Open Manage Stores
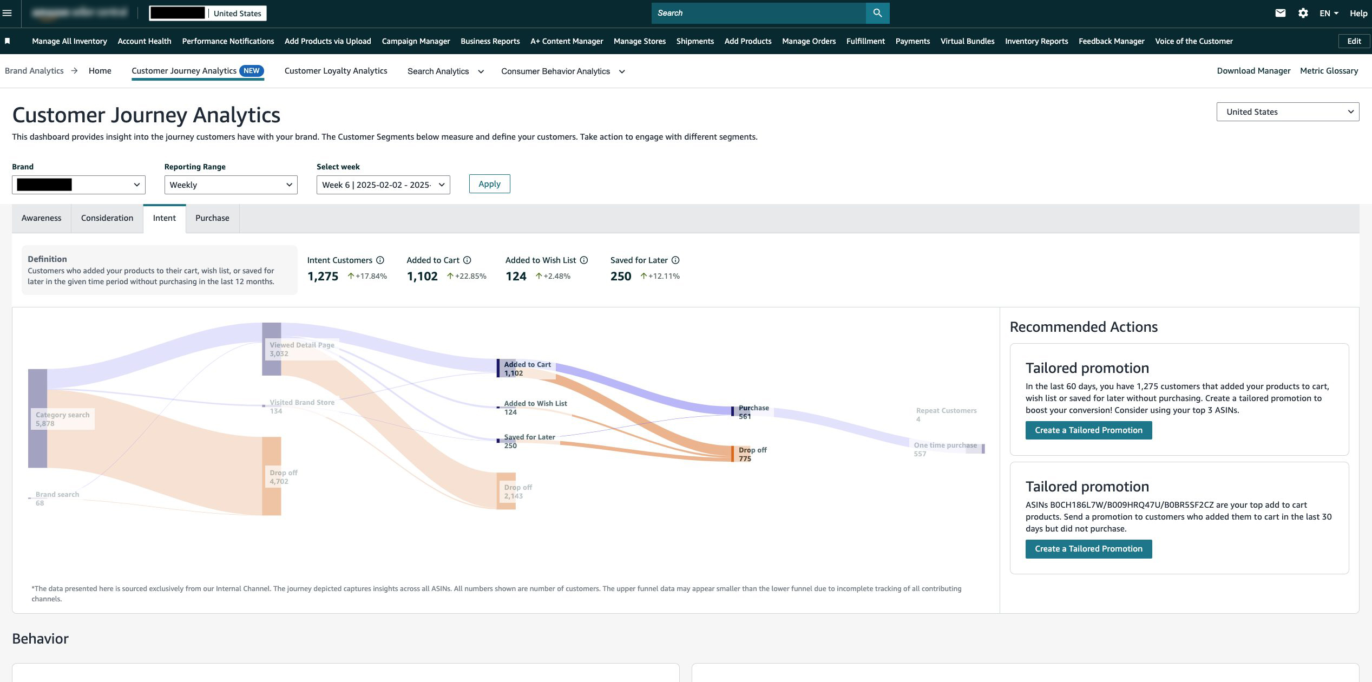Viewport: 1372px width, 682px height. click(640, 41)
